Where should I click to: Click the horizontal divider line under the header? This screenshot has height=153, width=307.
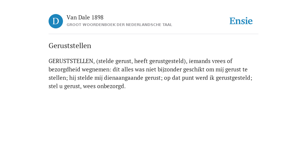153,34
